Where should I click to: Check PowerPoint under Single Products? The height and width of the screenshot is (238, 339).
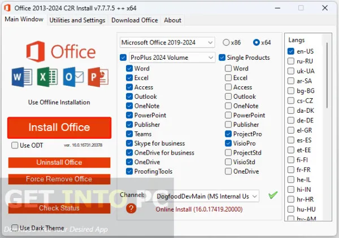pos(228,115)
